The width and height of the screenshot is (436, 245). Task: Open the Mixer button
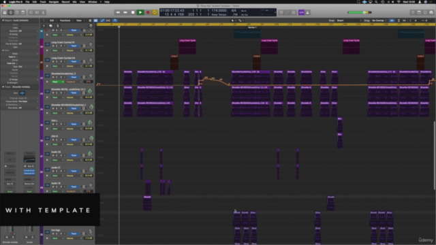(37, 12)
